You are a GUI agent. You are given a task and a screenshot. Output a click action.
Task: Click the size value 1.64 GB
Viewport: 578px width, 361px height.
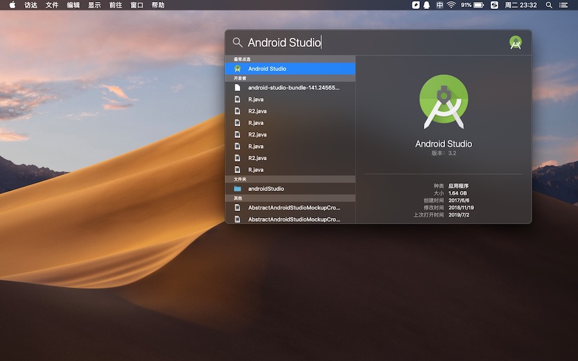pos(457,193)
